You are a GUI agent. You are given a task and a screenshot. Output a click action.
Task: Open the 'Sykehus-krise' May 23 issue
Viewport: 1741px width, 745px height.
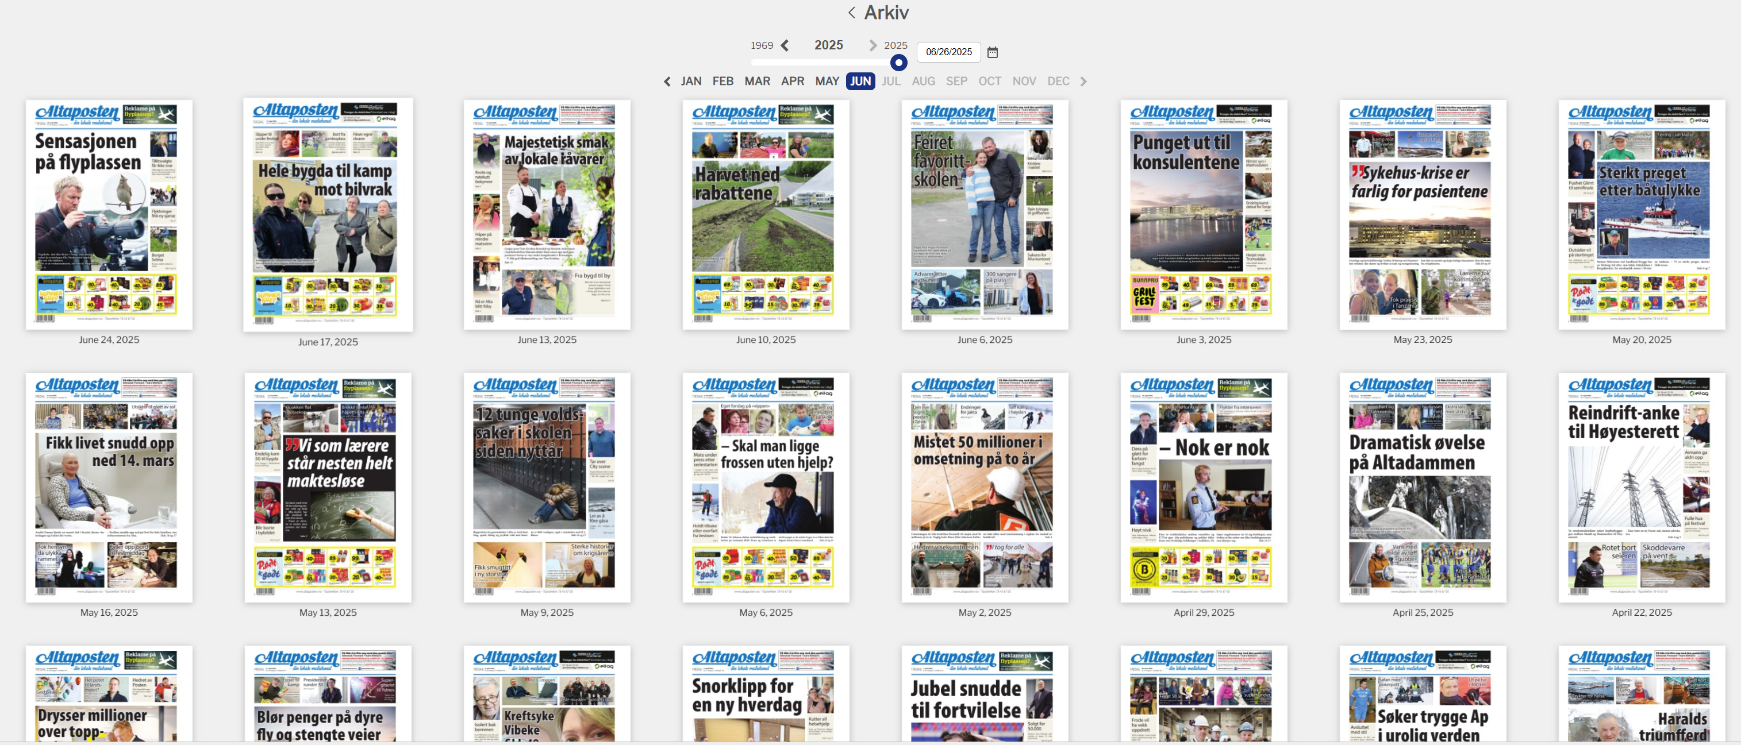1422,214
